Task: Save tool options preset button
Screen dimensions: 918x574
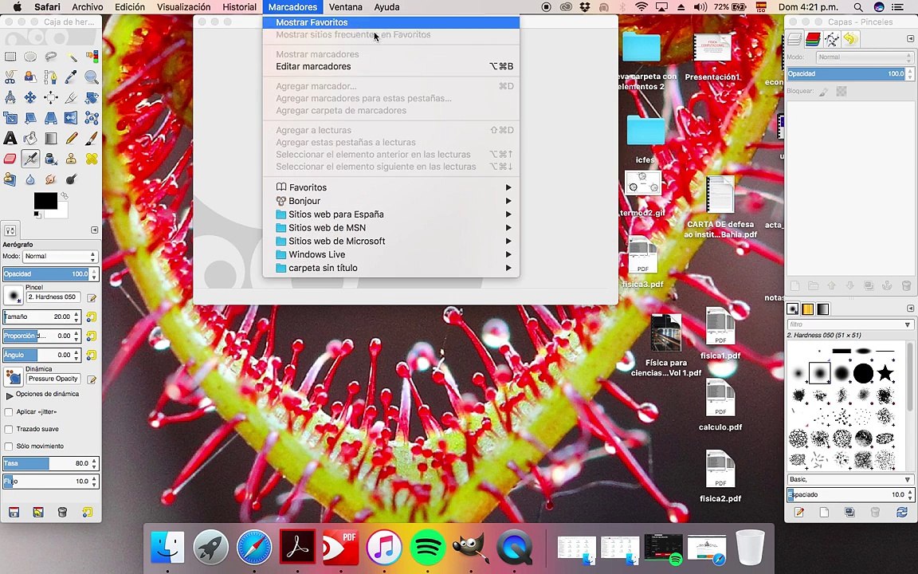Action: point(14,512)
